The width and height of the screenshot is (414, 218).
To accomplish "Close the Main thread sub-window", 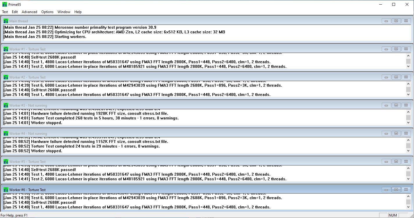I will coord(406,21).
